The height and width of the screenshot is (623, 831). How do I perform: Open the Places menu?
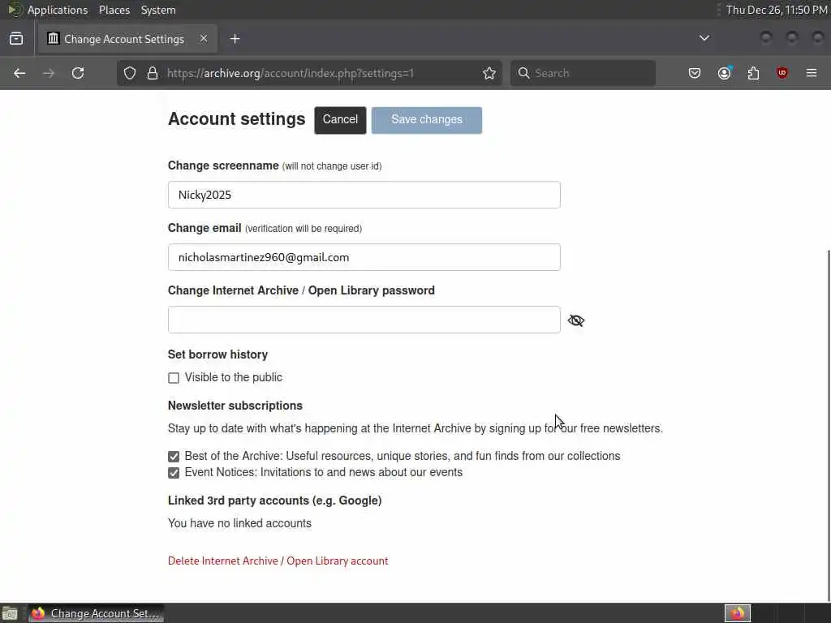click(114, 10)
